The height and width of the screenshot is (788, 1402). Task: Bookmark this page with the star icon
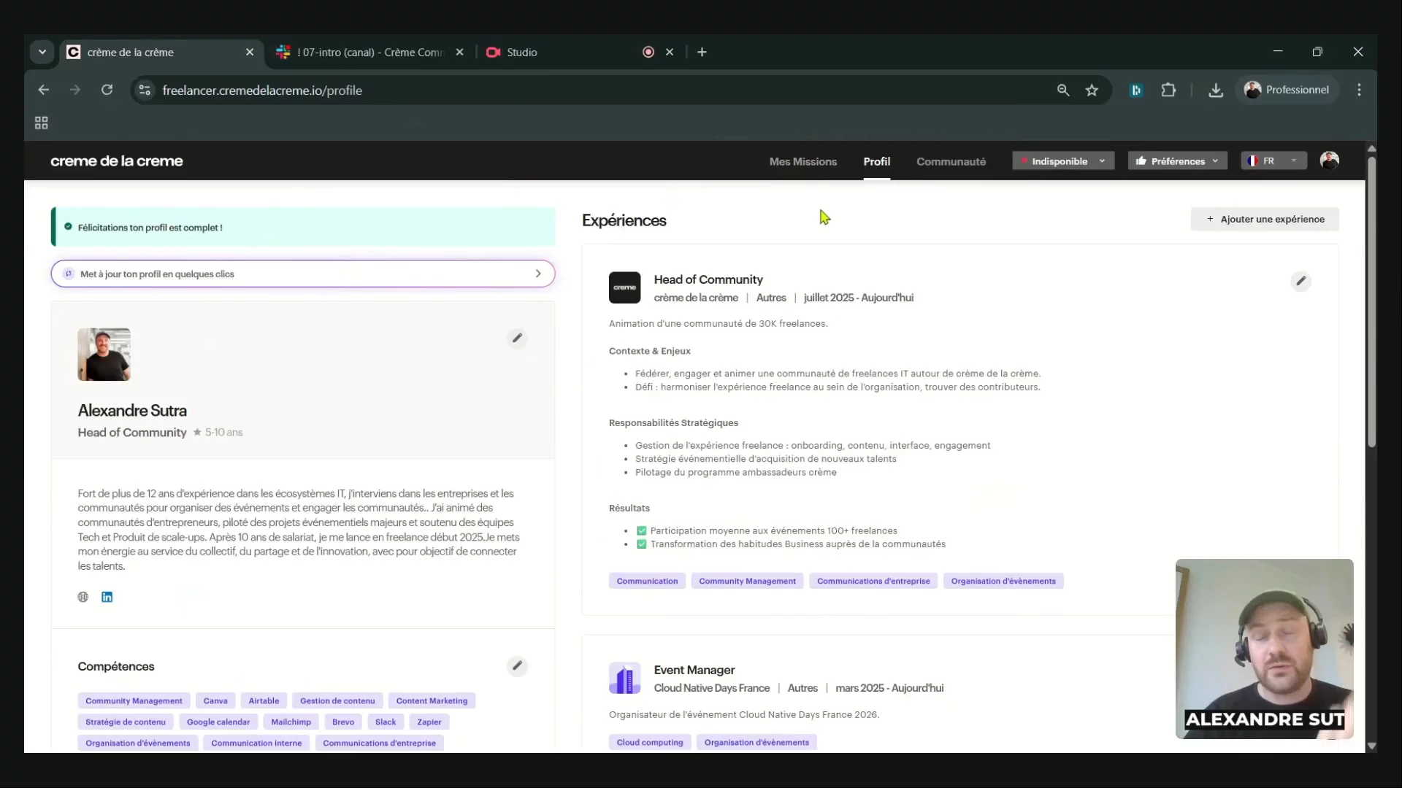click(x=1092, y=90)
